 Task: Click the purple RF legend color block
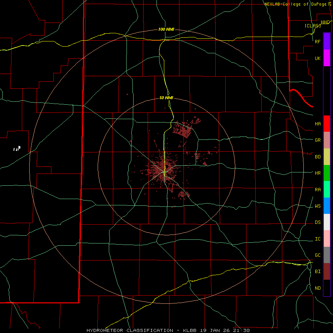click(x=327, y=41)
